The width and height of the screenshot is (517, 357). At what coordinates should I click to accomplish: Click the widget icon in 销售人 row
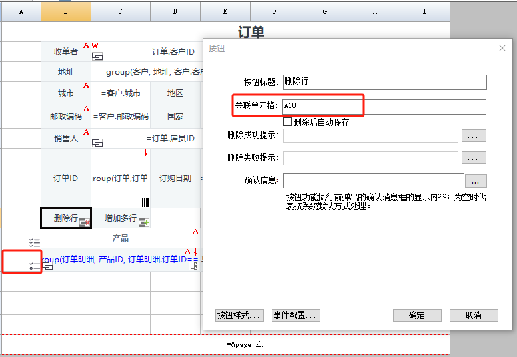tap(97, 143)
